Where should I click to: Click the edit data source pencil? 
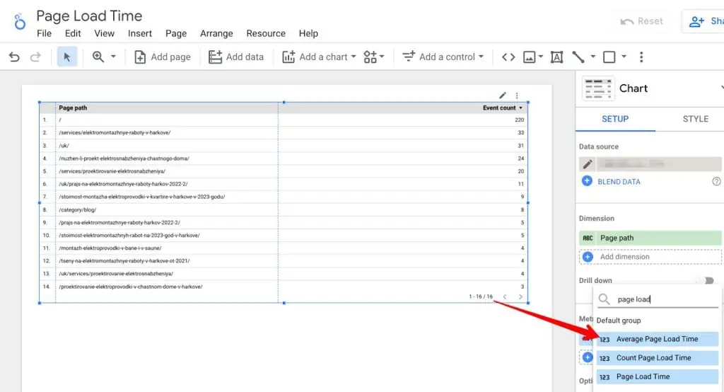click(x=588, y=164)
